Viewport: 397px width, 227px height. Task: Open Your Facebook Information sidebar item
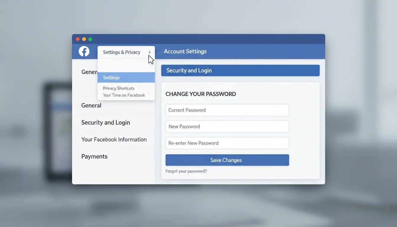[114, 140]
